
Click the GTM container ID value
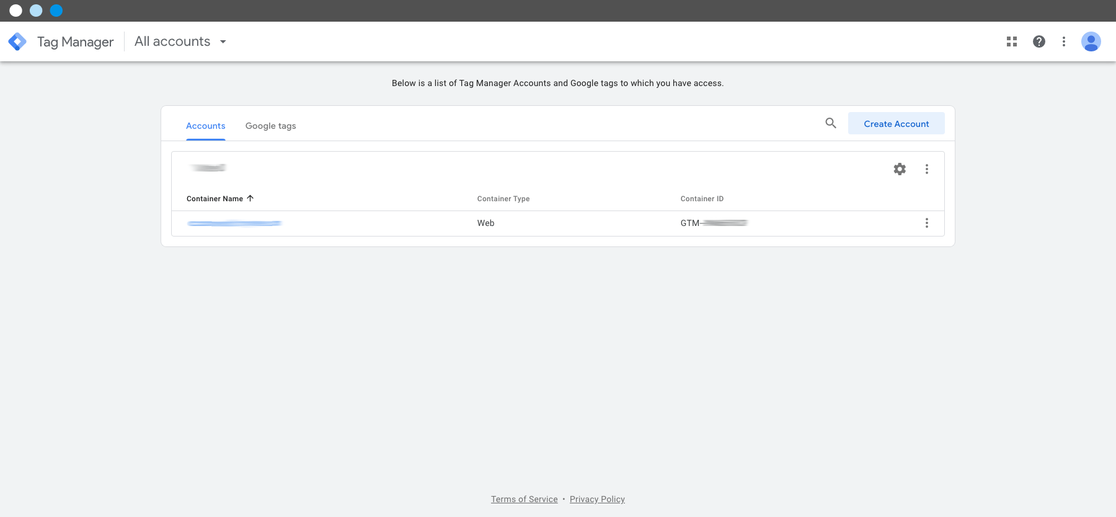point(714,223)
